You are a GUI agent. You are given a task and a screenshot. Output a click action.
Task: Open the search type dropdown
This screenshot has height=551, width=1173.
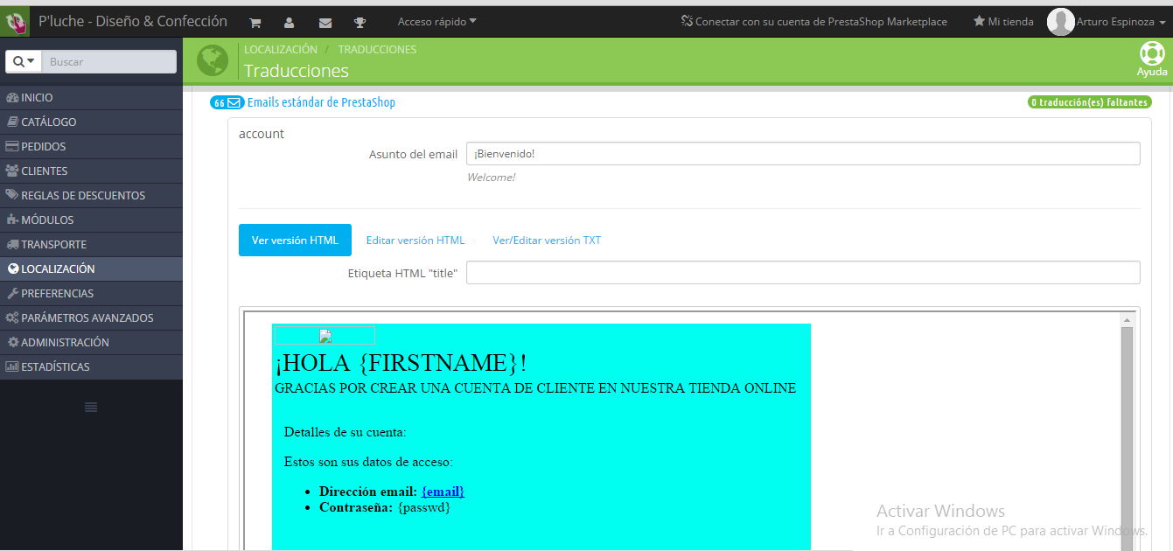click(24, 62)
